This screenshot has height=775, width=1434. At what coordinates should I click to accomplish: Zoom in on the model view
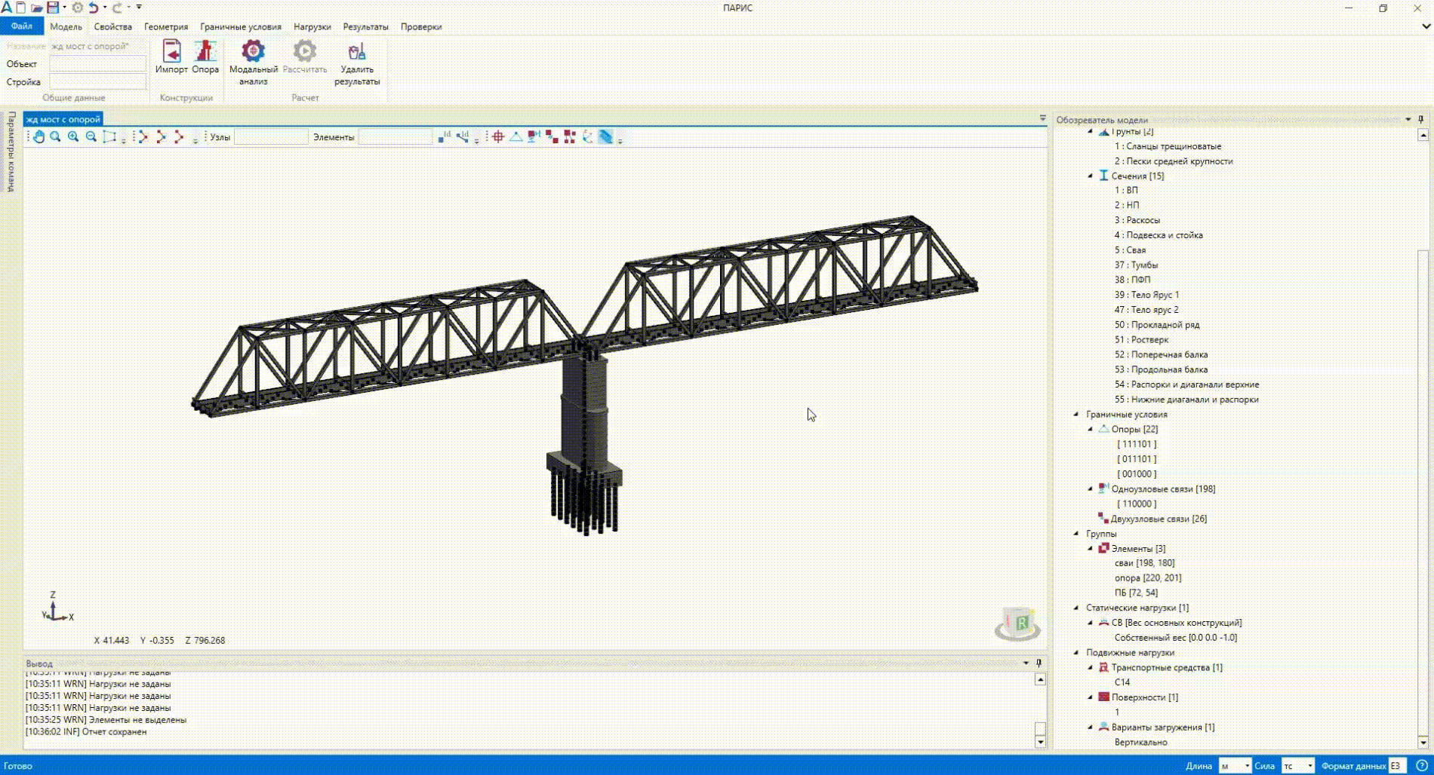(x=73, y=136)
